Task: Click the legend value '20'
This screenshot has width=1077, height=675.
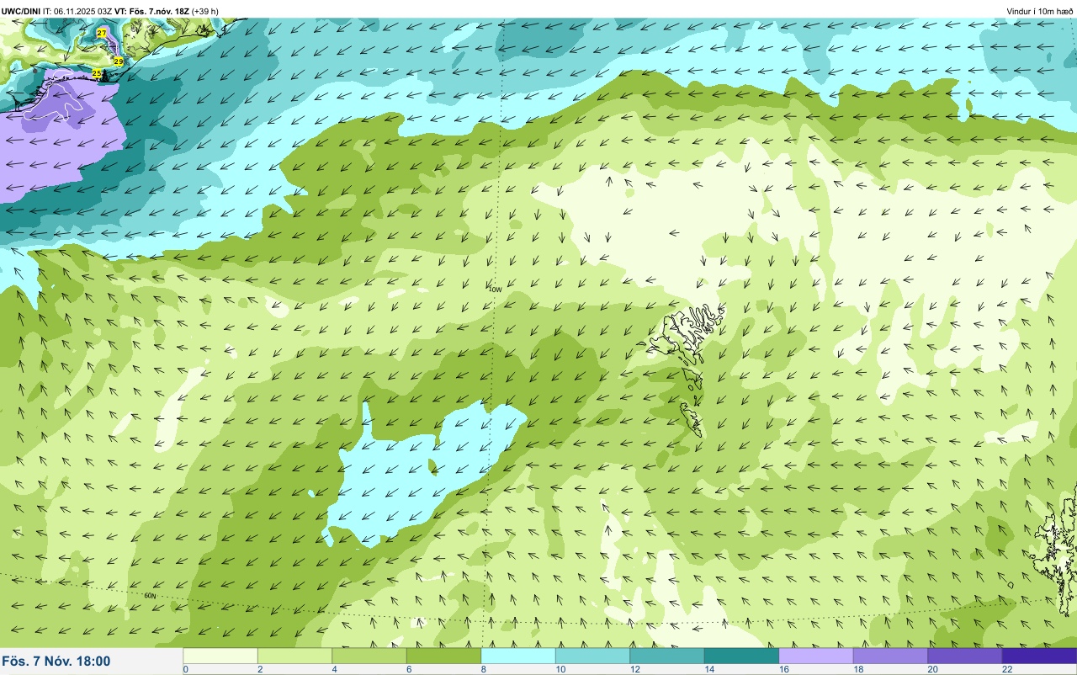Action: (932, 669)
